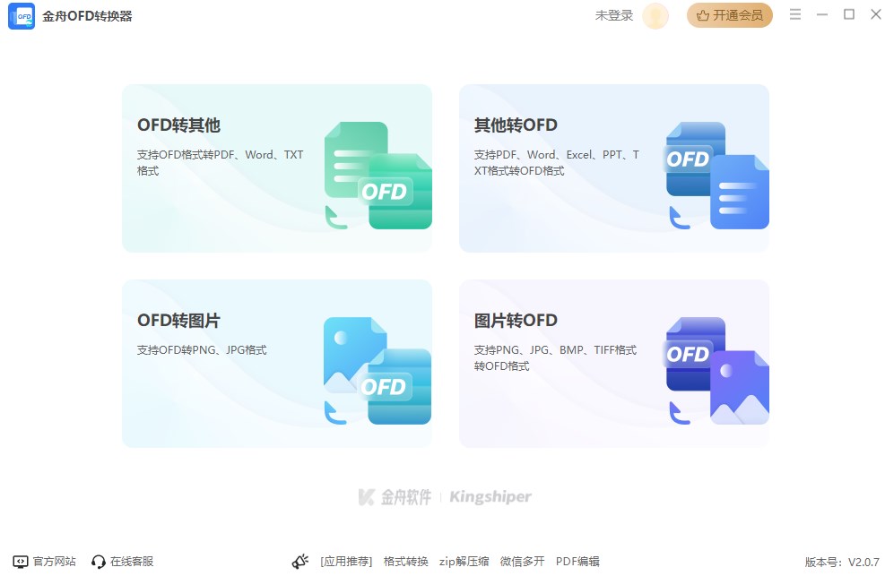
Task: Maximize the application window
Action: pos(849,14)
